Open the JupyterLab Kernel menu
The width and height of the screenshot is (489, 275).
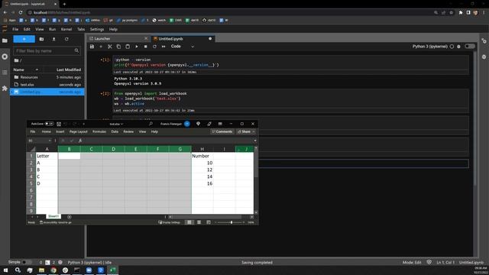click(x=66, y=29)
